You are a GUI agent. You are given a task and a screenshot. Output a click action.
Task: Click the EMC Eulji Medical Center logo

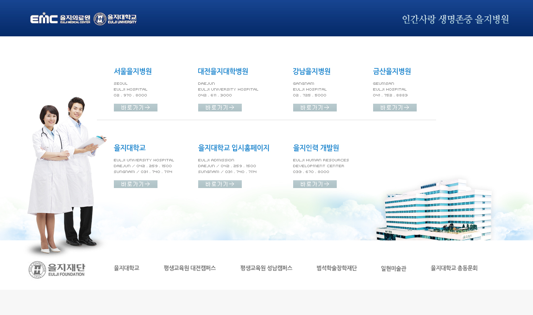60,18
